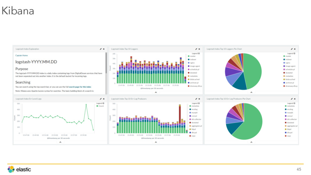311x175 pixels.
Task: Edit the Err Log Producers Pie Chart panel
Action: click(x=292, y=99)
